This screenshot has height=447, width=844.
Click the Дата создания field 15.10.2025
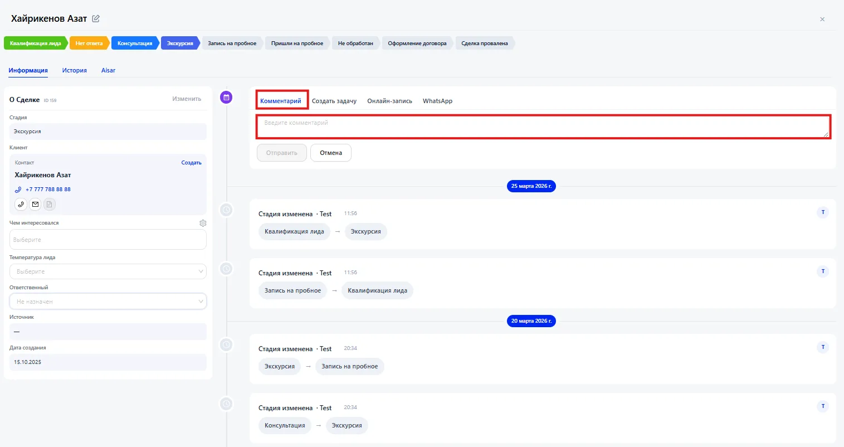pos(108,362)
